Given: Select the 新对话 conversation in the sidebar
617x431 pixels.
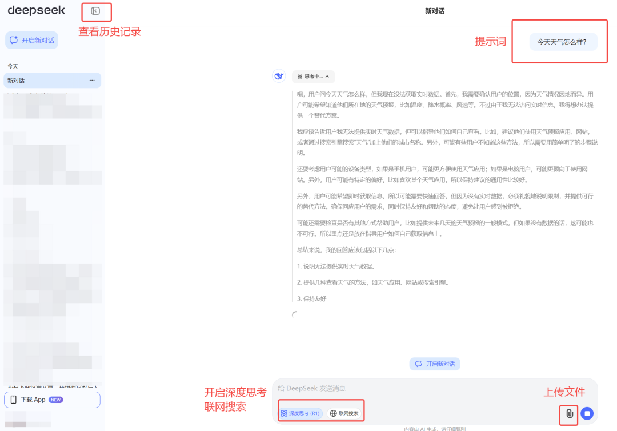Looking at the screenshot, I should (x=53, y=80).
